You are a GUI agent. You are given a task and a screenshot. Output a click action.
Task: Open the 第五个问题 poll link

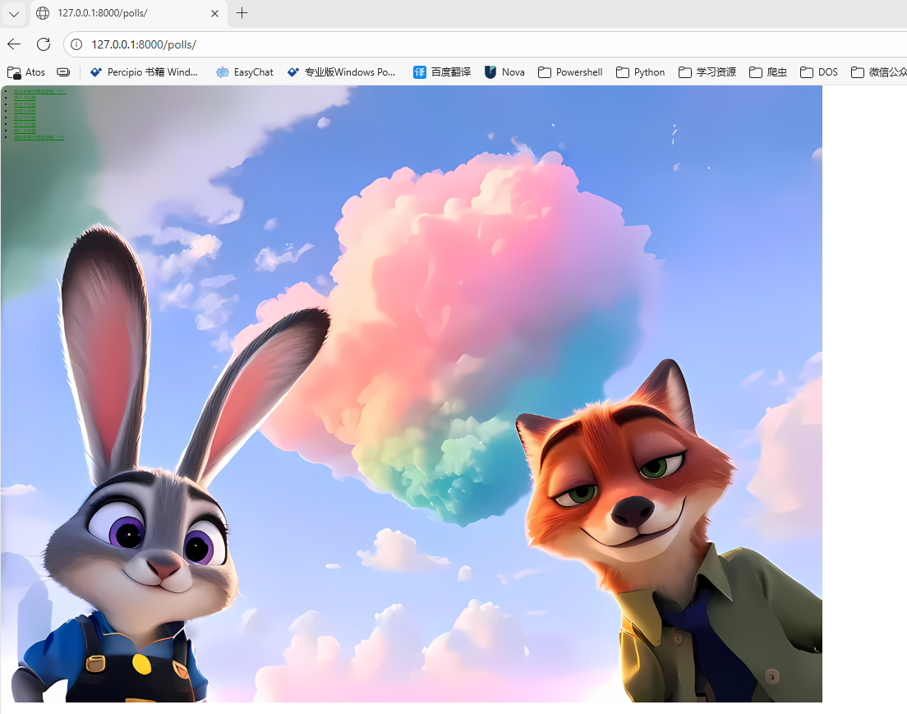pyautogui.click(x=25, y=104)
